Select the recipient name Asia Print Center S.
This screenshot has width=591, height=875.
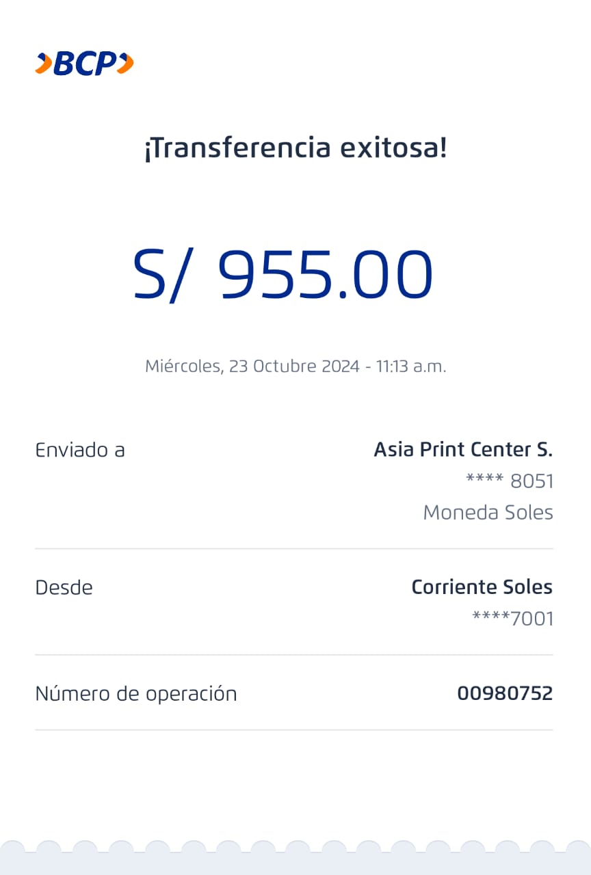coord(463,450)
